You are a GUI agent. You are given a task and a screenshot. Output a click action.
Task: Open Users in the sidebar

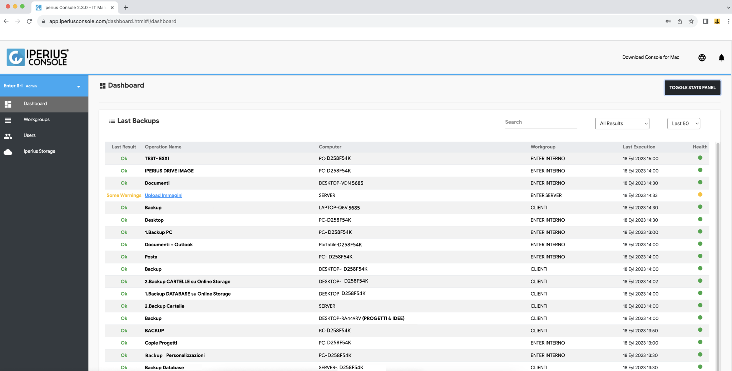[44, 135]
